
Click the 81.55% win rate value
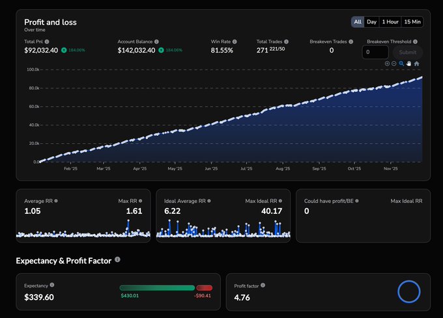point(221,51)
